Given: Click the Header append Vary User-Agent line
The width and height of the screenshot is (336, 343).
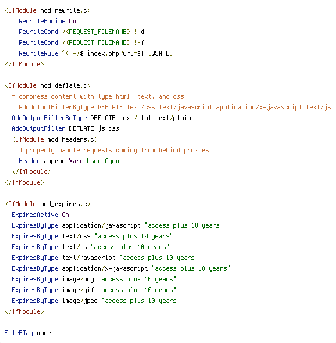Looking at the screenshot, I should tap(71, 161).
